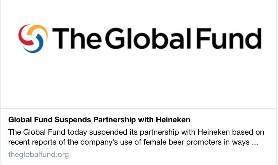Select the description line starting 'The Global Fund today'
The width and height of the screenshot is (278, 165).
(136, 132)
